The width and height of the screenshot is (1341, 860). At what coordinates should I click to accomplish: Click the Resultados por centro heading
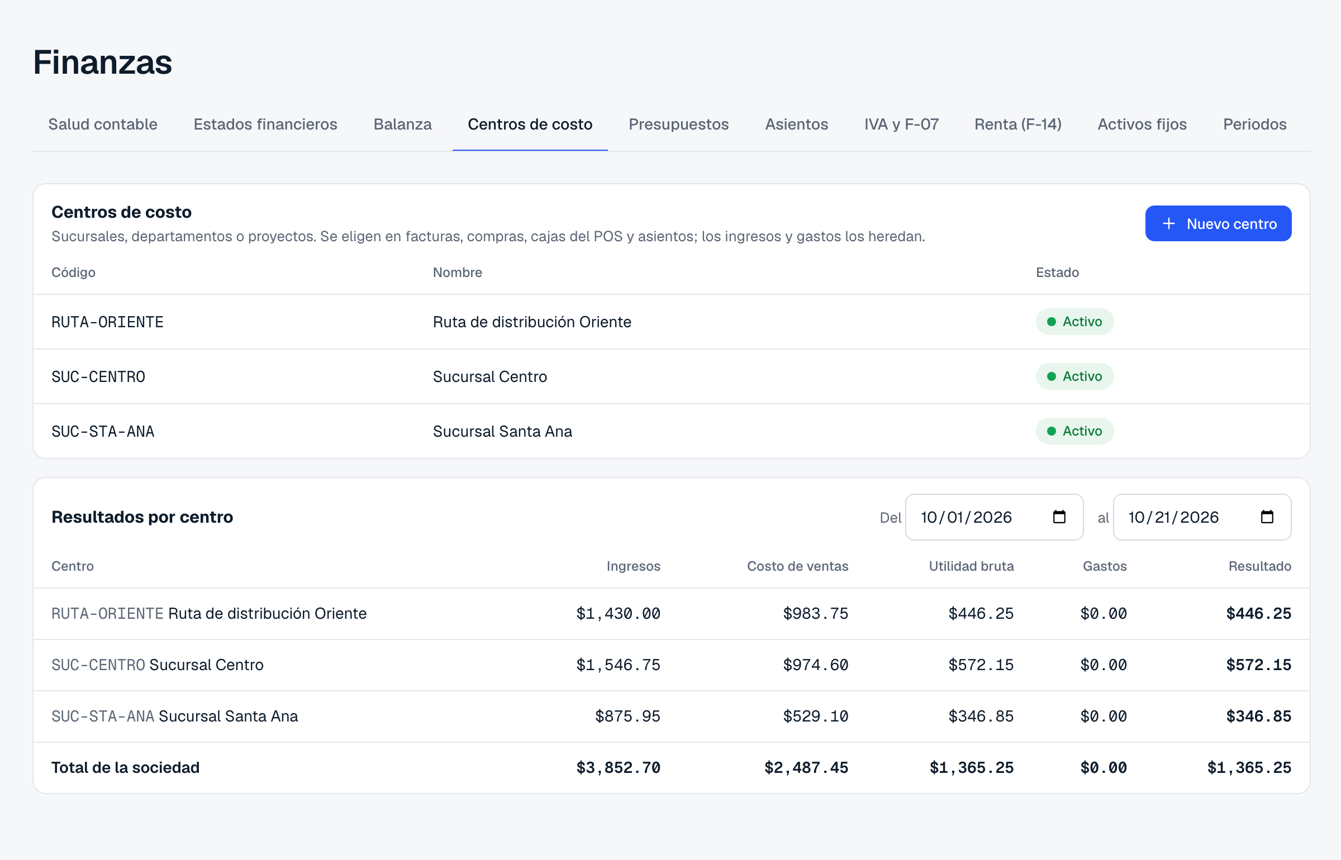142,517
